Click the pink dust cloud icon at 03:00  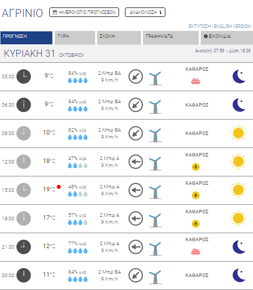(x=196, y=81)
